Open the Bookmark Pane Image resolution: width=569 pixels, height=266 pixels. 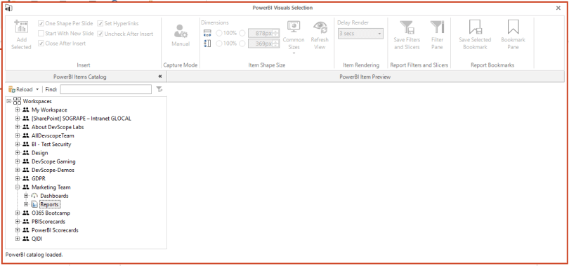[x=513, y=35]
